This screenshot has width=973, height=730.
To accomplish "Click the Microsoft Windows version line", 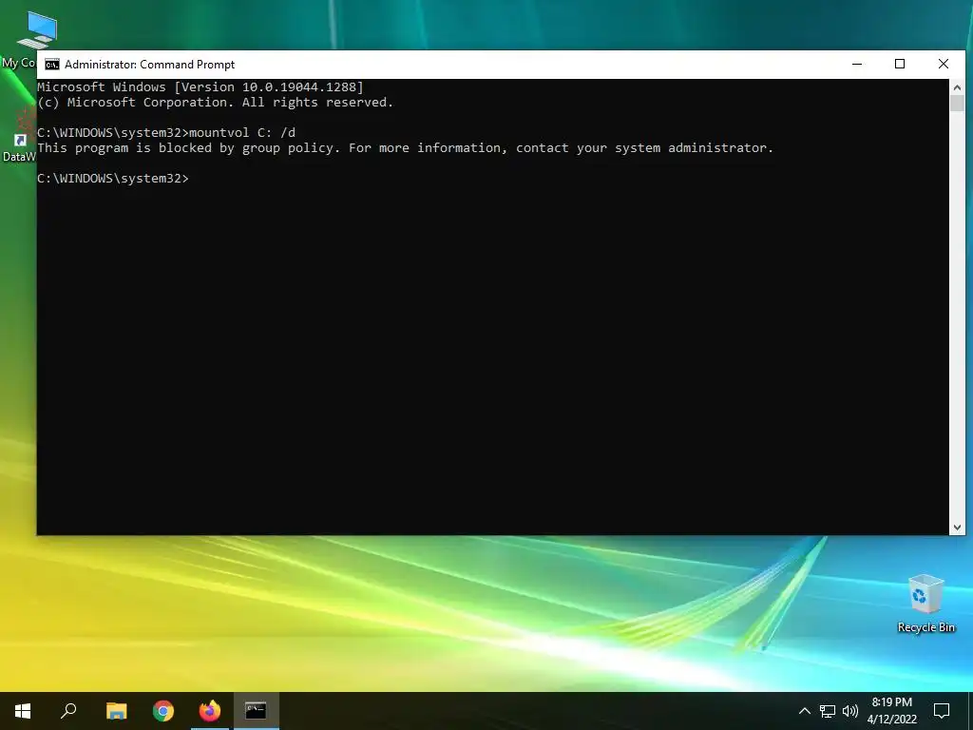I will pyautogui.click(x=200, y=86).
